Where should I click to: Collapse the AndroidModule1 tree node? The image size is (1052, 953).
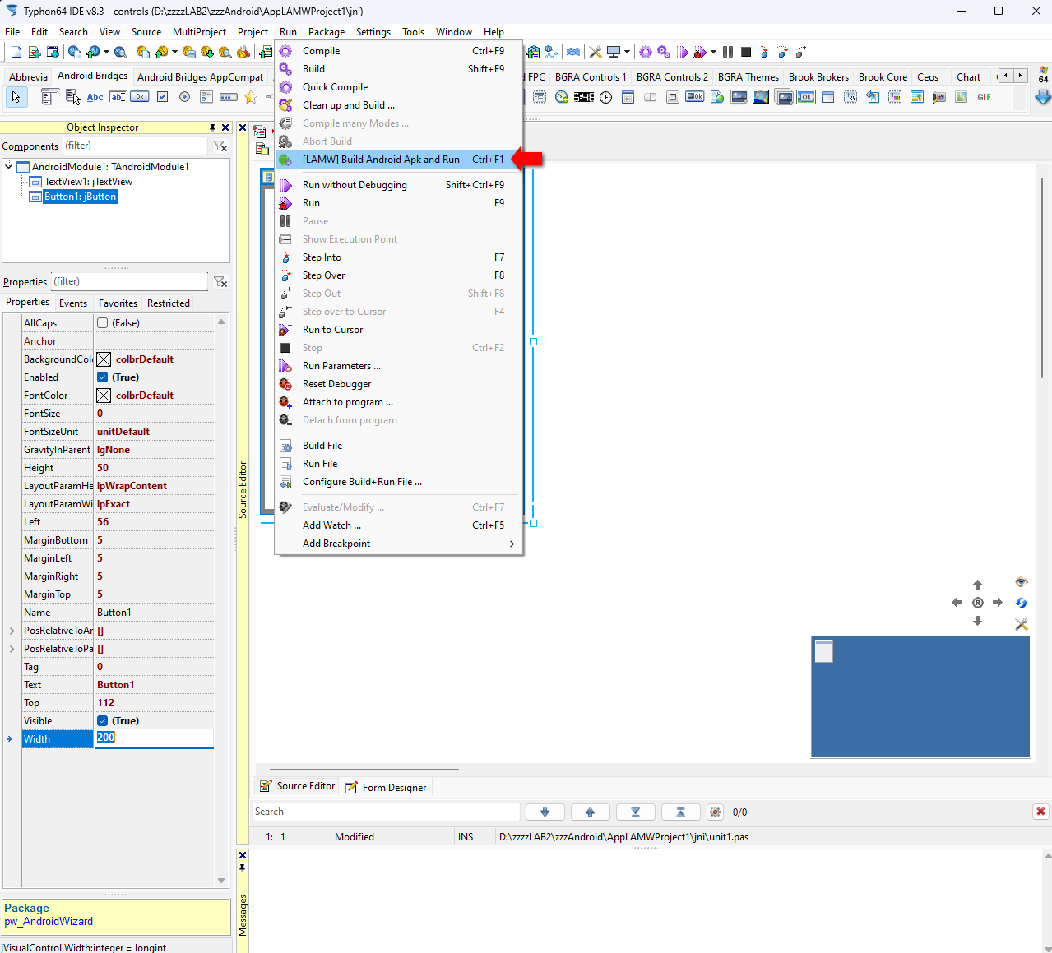[x=9, y=166]
